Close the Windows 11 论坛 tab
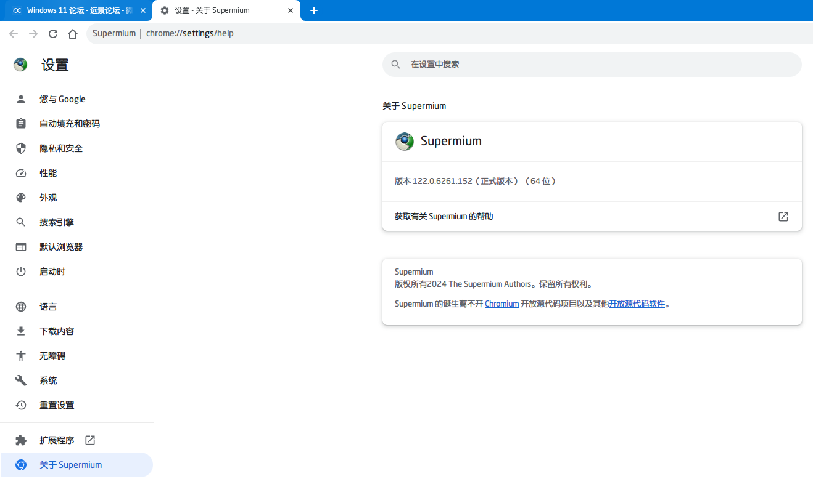The width and height of the screenshot is (813, 487). [x=143, y=10]
